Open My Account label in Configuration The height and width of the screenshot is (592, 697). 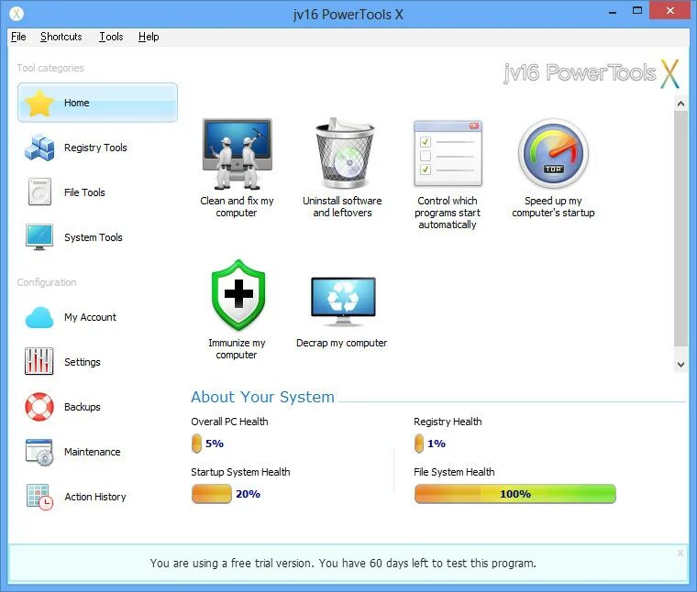pos(90,317)
